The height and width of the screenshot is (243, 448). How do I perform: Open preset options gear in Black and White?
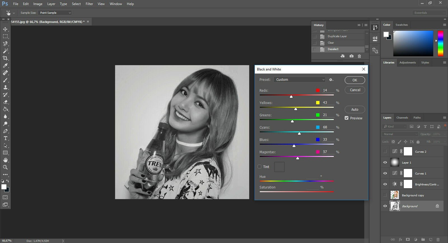coord(331,80)
